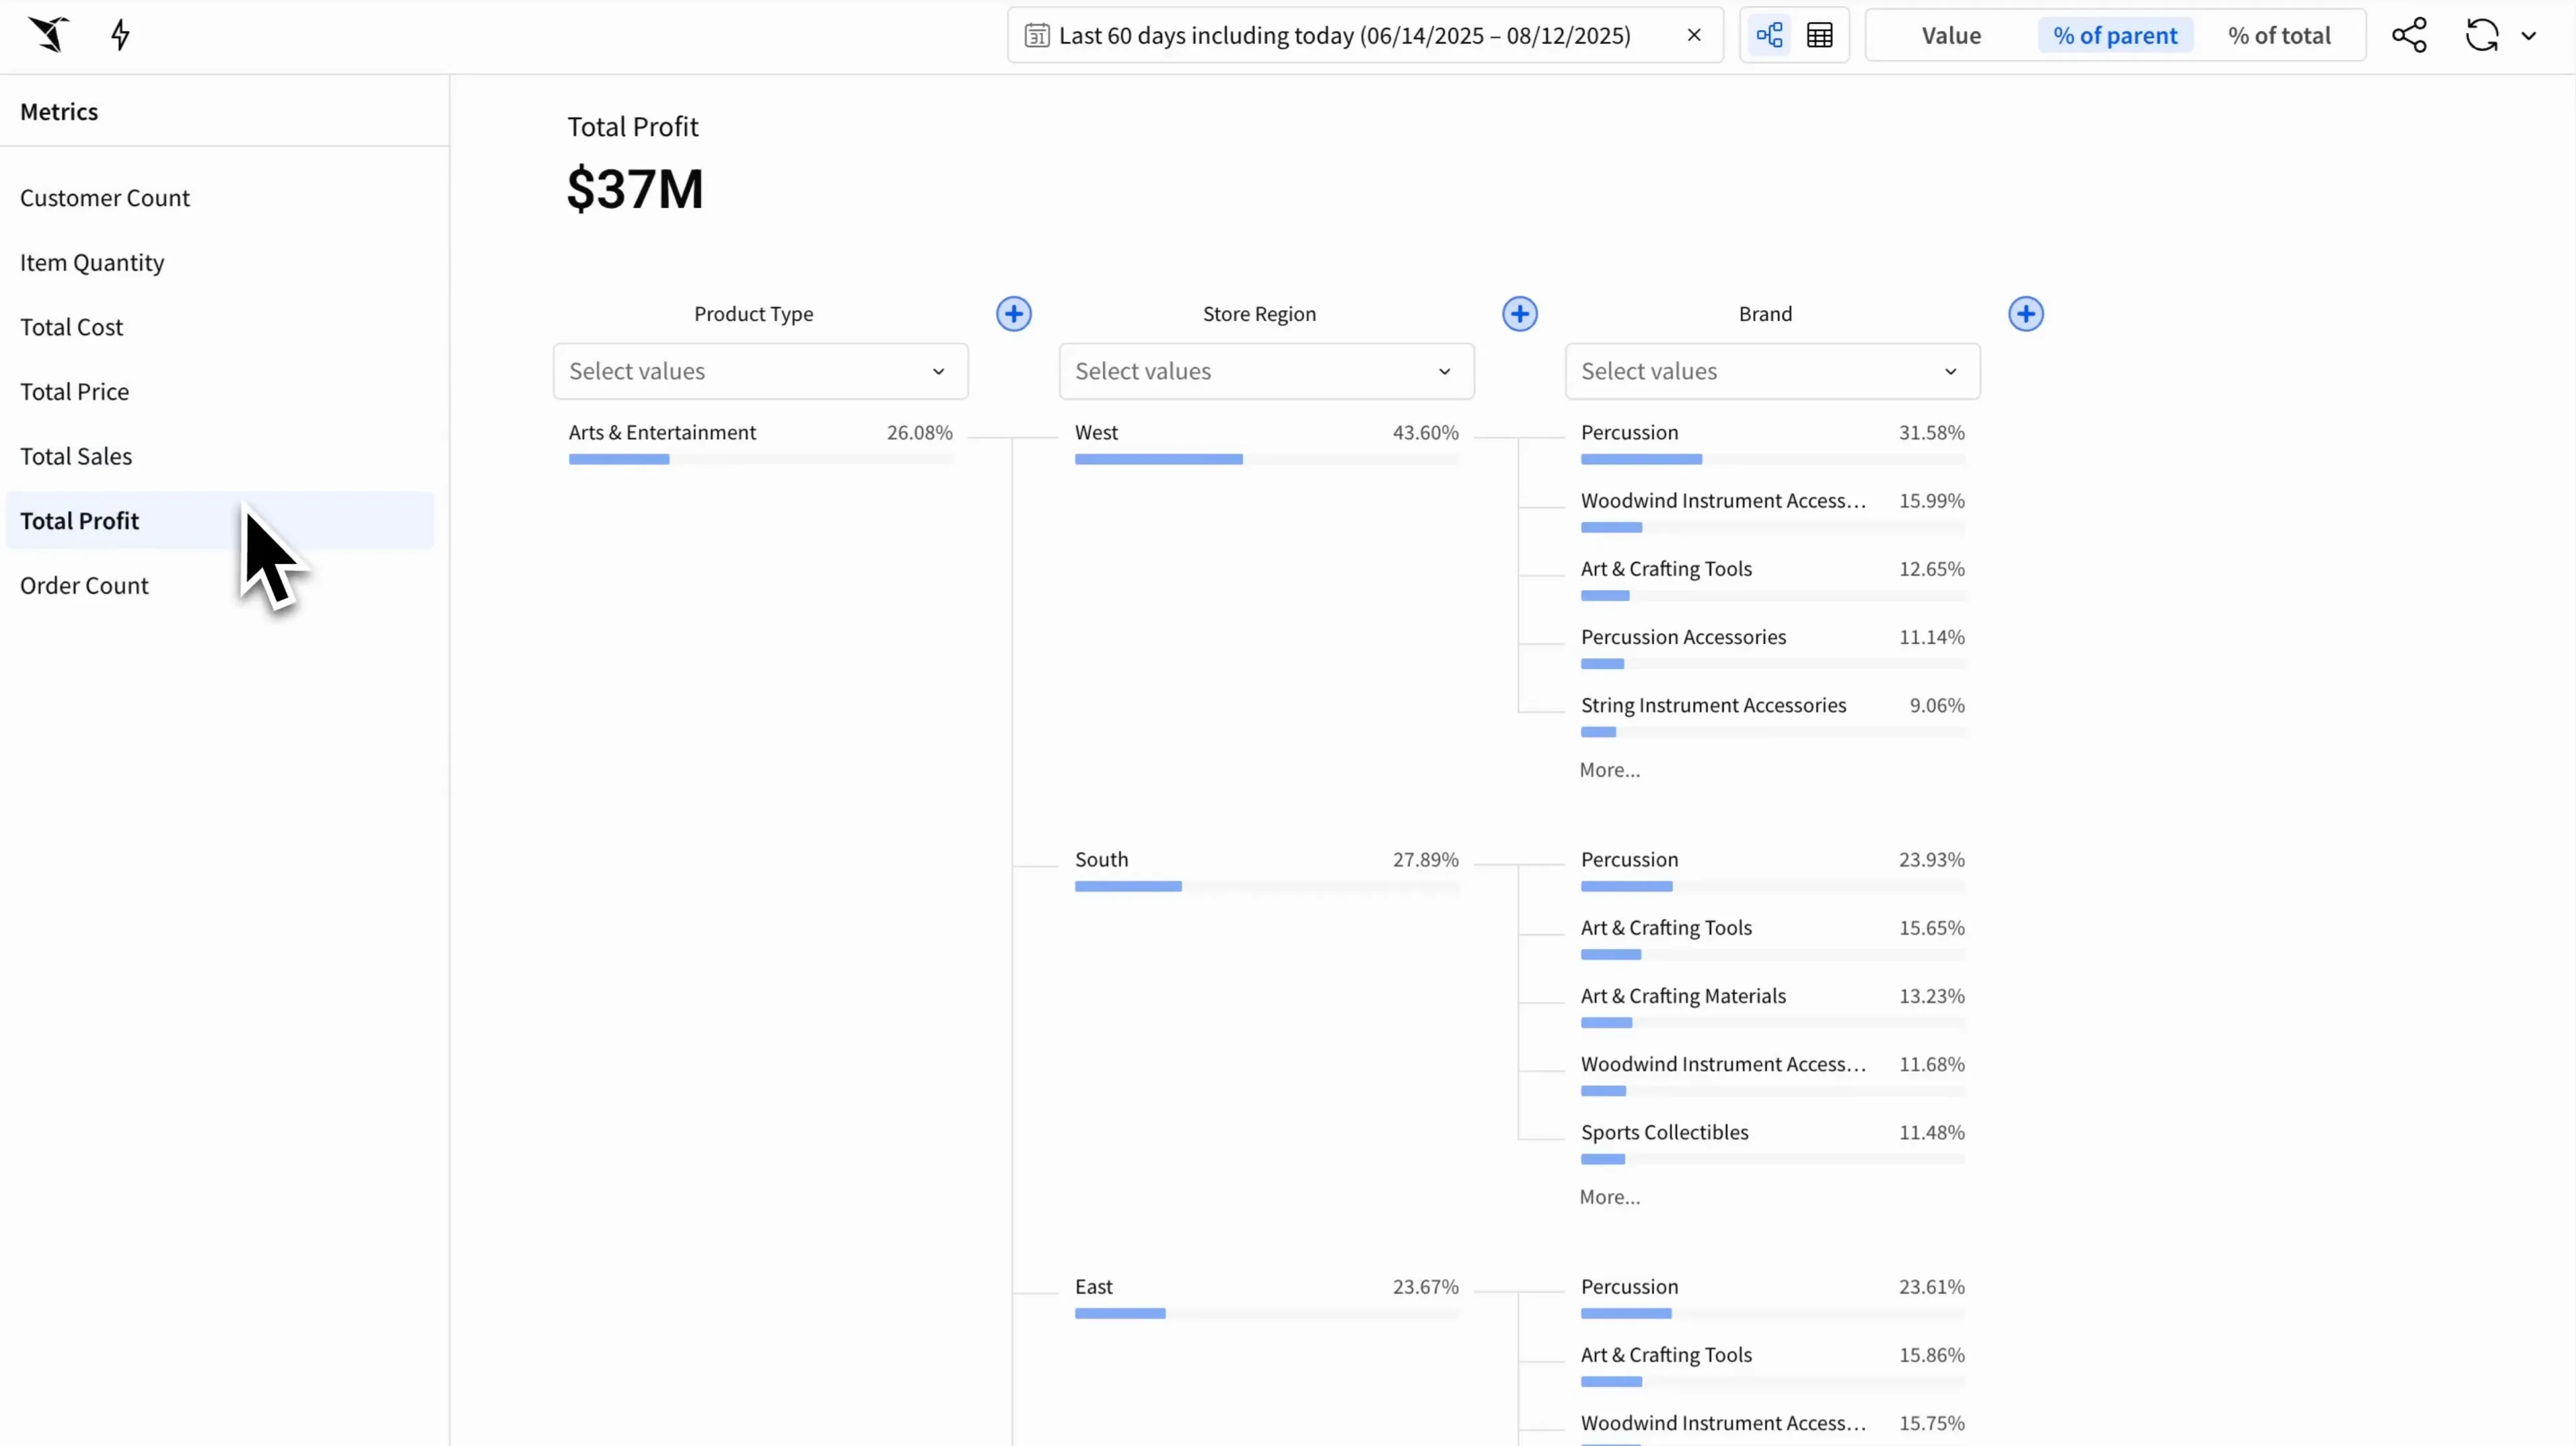The height and width of the screenshot is (1446, 2576).
Task: Toggle display to % of total
Action: (2278, 36)
